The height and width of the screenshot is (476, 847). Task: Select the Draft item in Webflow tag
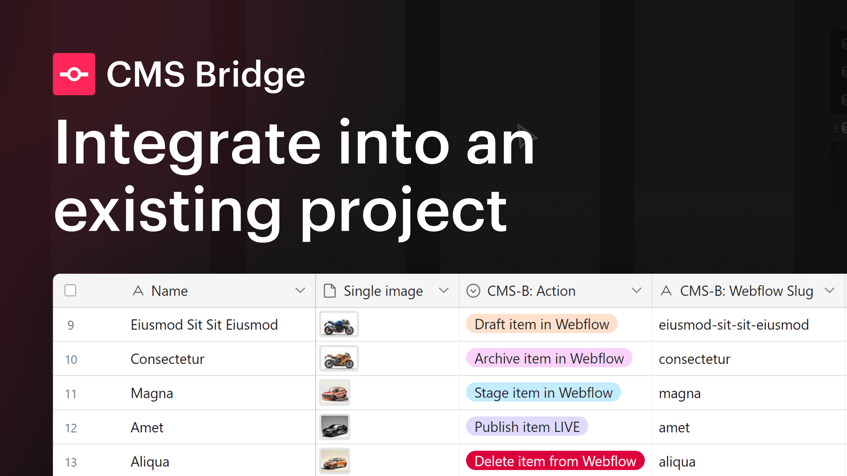point(542,325)
